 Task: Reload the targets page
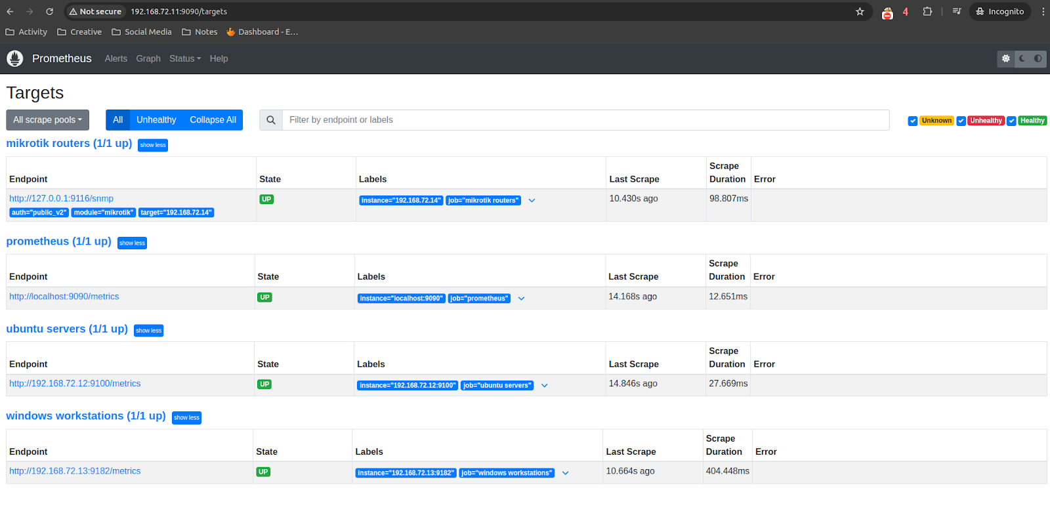tap(49, 11)
